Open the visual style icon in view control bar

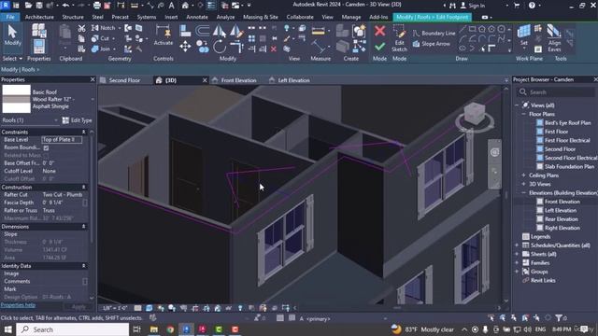point(149,308)
